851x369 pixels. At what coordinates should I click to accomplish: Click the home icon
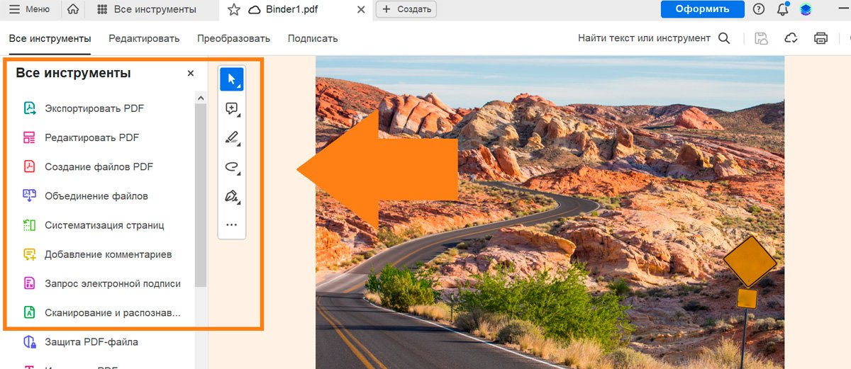73,9
